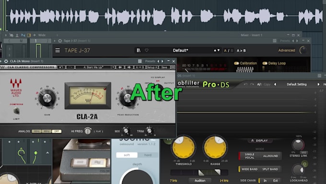The width and height of the screenshot is (326, 184).
Task: Toggle Tape J-37 A / B compare
Action: [228, 50]
